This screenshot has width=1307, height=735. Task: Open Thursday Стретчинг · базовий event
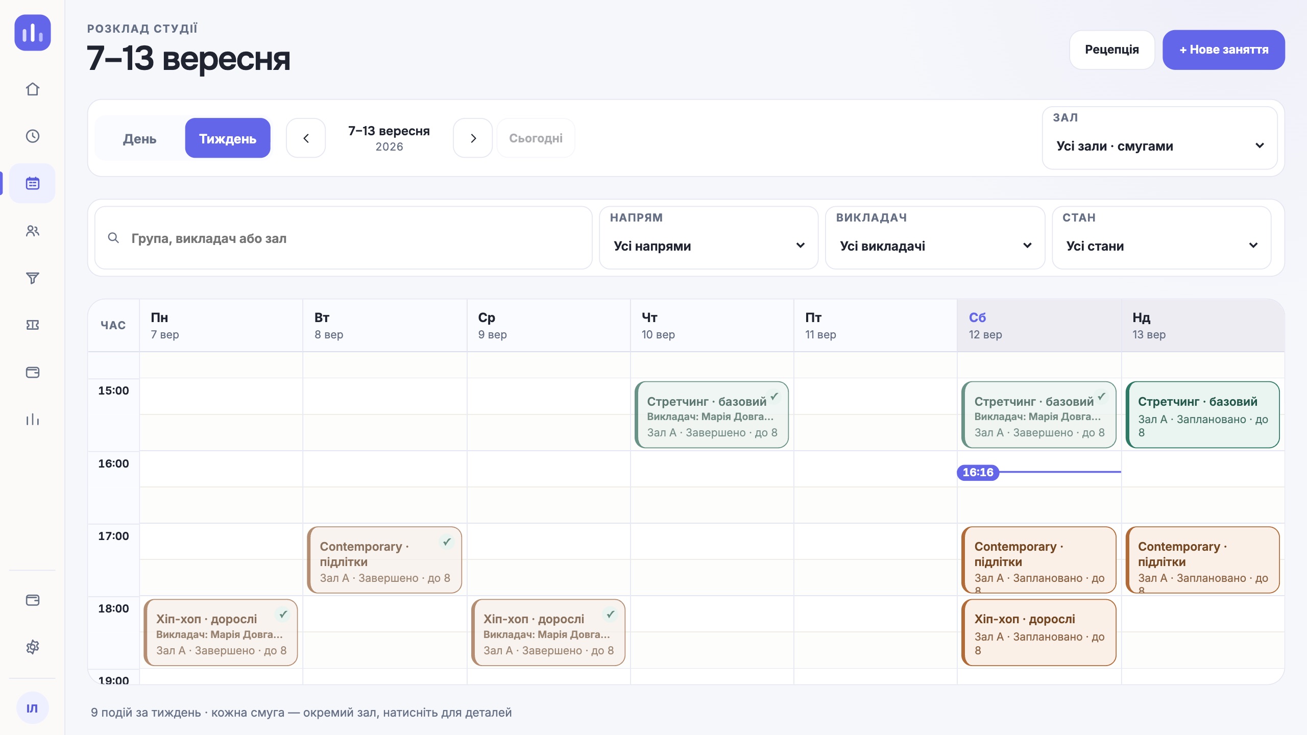(x=712, y=415)
